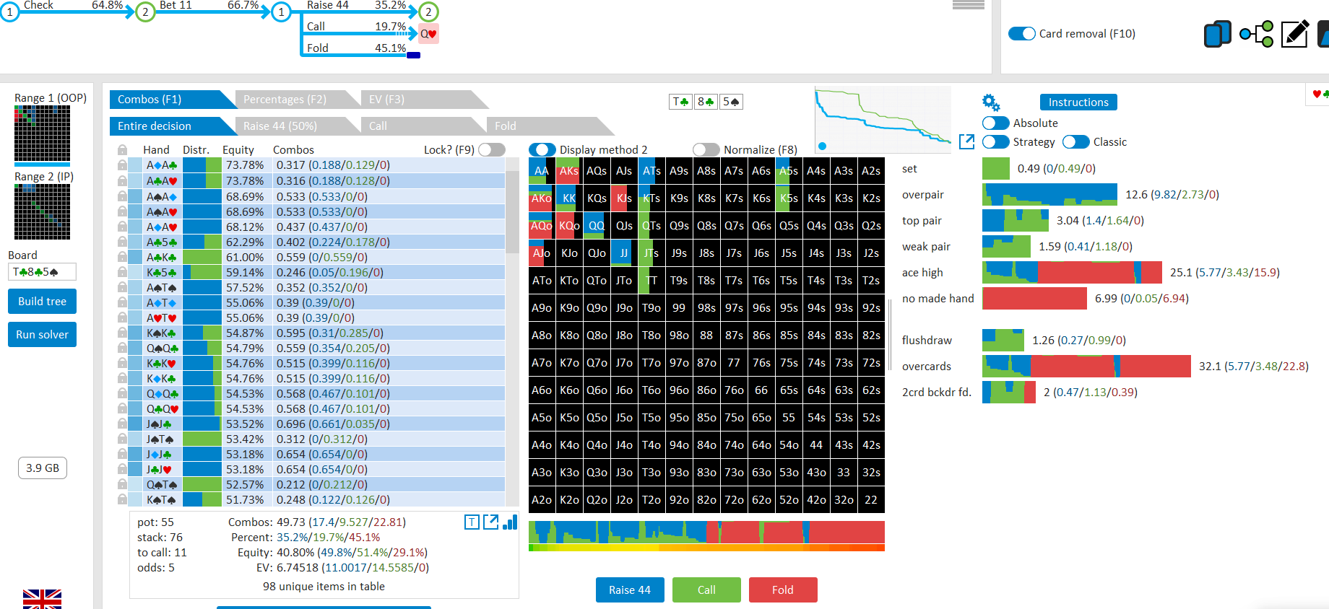Open the bar chart icon in stats box
The width and height of the screenshot is (1329, 609).
[x=509, y=522]
